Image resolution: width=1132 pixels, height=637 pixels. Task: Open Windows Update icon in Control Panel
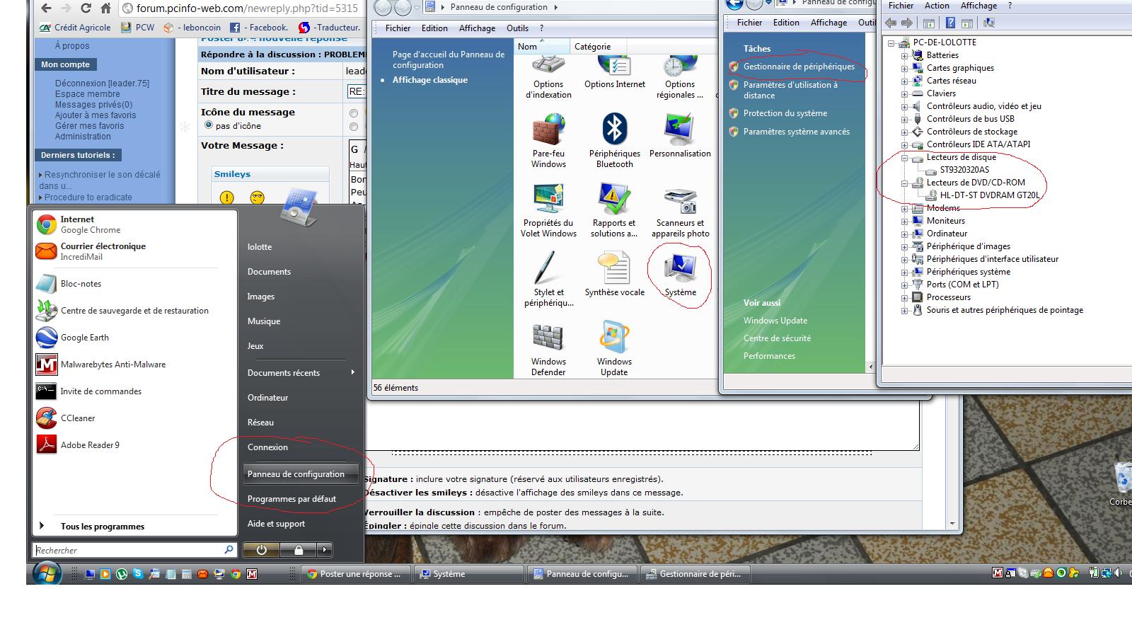point(614,349)
